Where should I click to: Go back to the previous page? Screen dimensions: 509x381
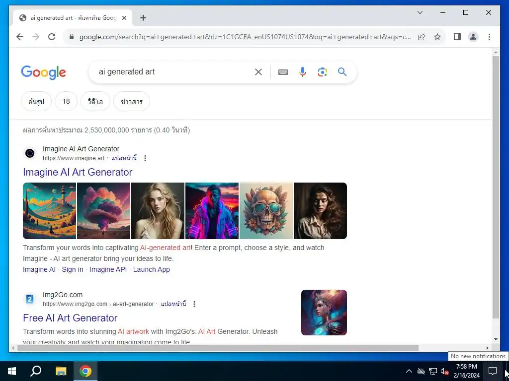pos(20,37)
